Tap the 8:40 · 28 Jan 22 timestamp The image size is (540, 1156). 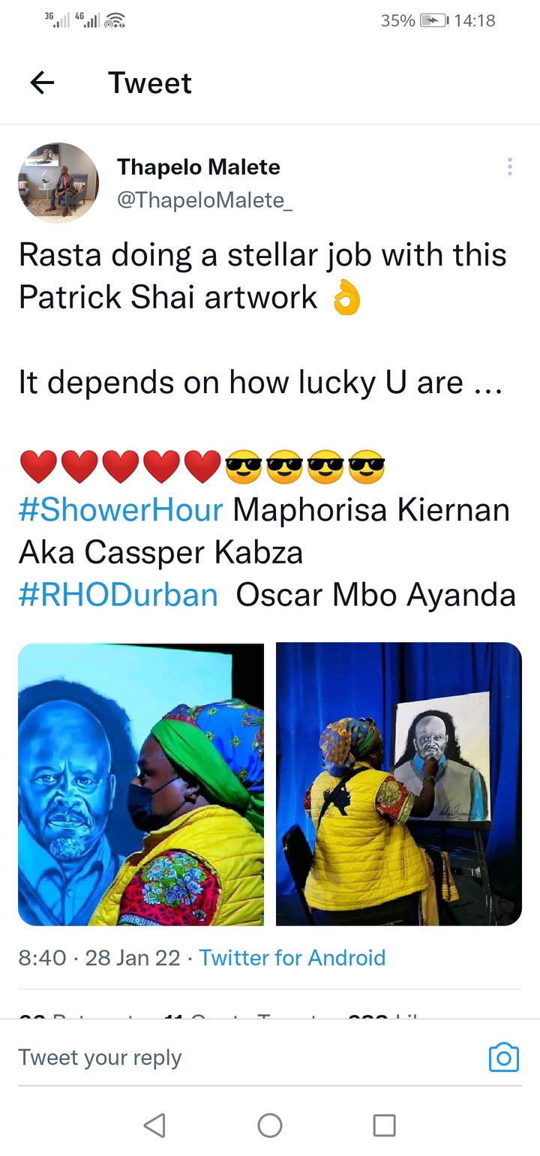coord(99,957)
